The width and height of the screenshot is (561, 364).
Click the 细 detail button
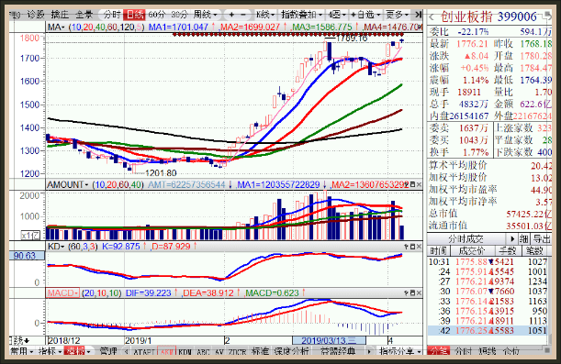[523, 239]
